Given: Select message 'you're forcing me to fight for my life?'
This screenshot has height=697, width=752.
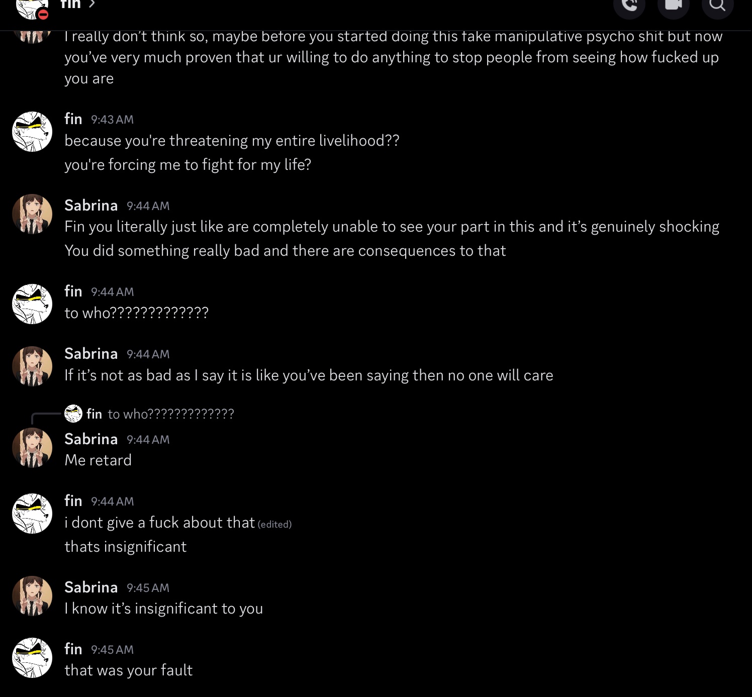Looking at the screenshot, I should click(188, 165).
